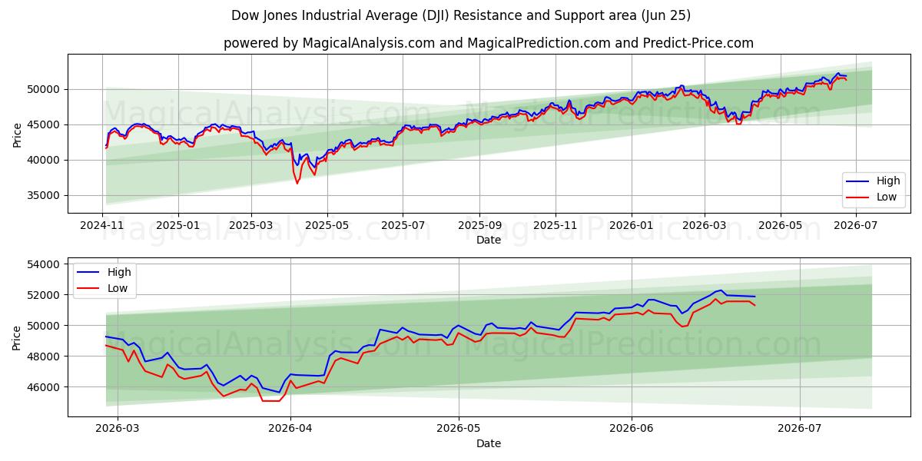Click the '2025-01' date label on upper axis
922x461 pixels.
click(x=178, y=226)
